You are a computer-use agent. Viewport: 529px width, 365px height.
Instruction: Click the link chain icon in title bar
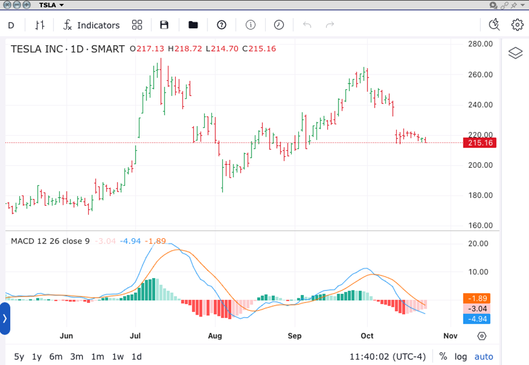click(x=504, y=5)
